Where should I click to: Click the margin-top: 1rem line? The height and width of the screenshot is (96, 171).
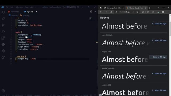(x=27, y=59)
